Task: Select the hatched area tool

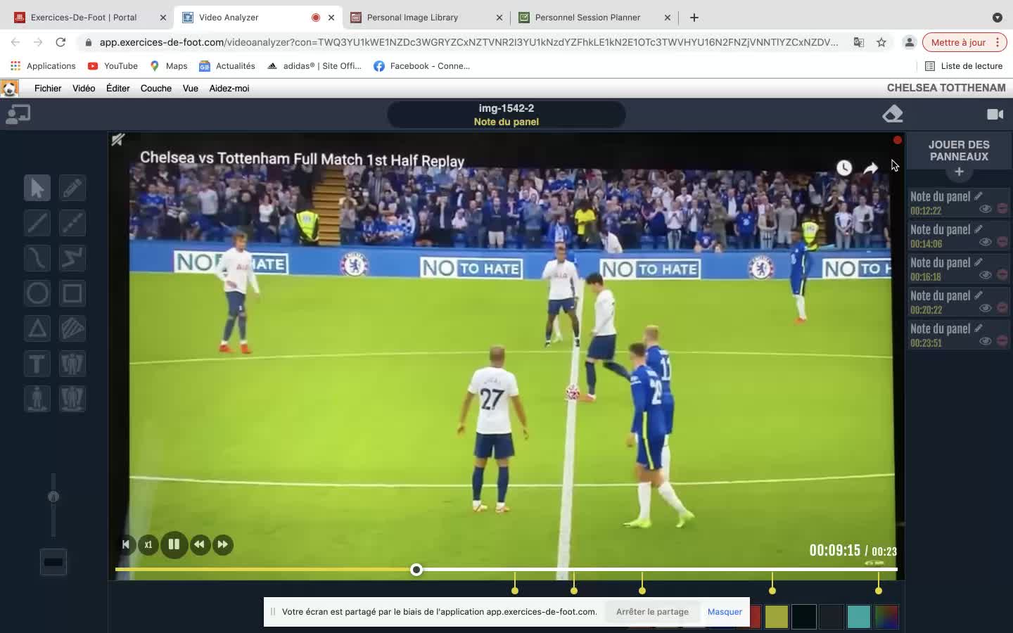Action: pos(72,328)
